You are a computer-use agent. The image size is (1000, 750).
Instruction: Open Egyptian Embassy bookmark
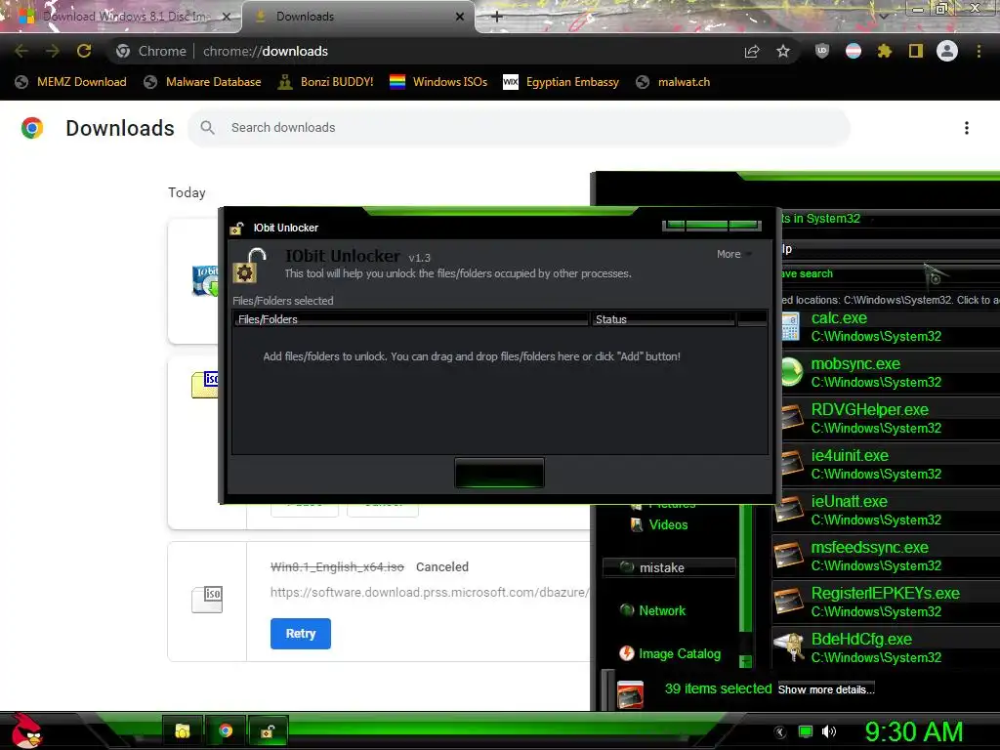point(562,82)
